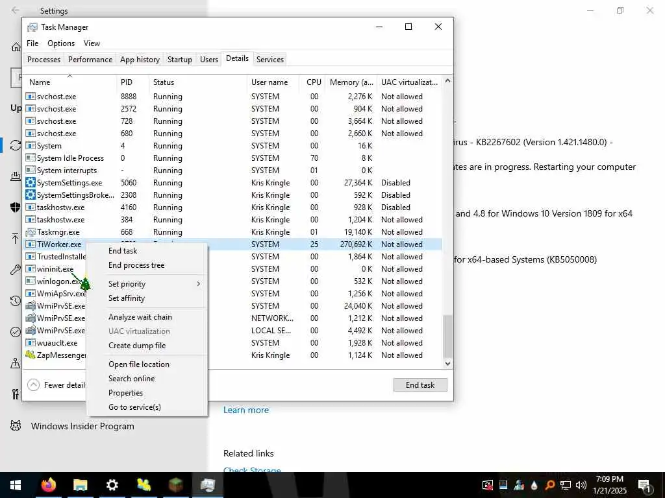The width and height of the screenshot is (665, 498).
Task: Open Windows Insider Program in Settings
Action: click(82, 426)
